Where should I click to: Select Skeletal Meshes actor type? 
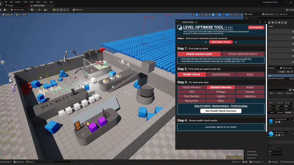[221, 87]
